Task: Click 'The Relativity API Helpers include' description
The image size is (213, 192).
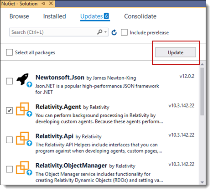Action: coord(99,148)
